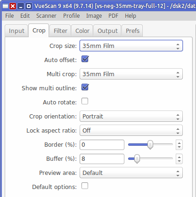The image size is (196, 197).
Task: Click the Border percent slider handle
Action: 150,145
